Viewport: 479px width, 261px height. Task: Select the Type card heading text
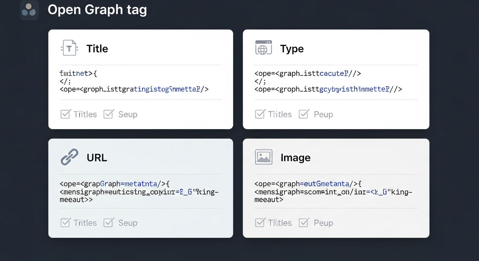(x=292, y=49)
